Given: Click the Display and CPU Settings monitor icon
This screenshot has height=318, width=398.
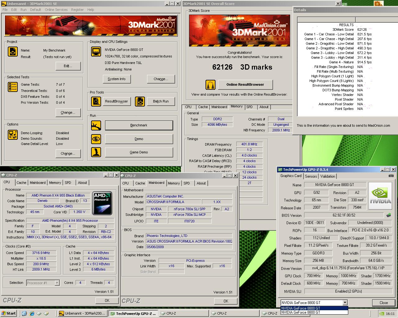Looking at the screenshot, I should point(96,52).
